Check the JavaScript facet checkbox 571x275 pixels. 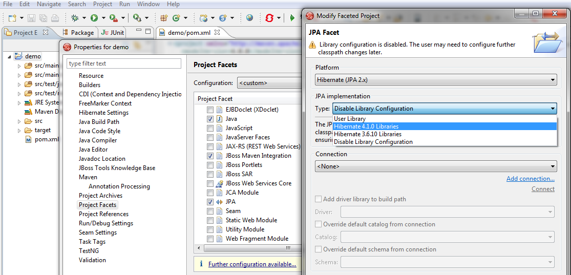210,128
